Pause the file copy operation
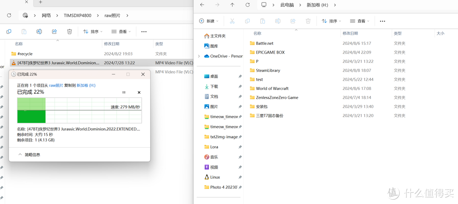Viewport: 458px width, 204px height. (124, 92)
